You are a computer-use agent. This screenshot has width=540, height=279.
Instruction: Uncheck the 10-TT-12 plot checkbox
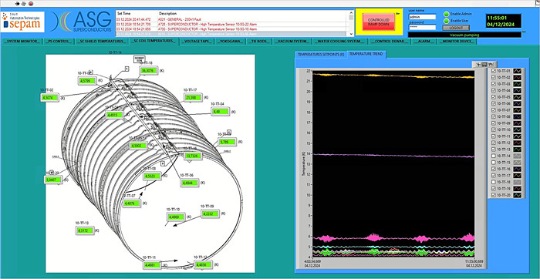[494, 143]
